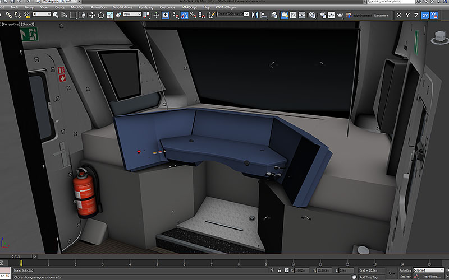Viewport: 449px width, 280px height.
Task: Open the selection filter 'All' dropdown
Action: click(42, 14)
